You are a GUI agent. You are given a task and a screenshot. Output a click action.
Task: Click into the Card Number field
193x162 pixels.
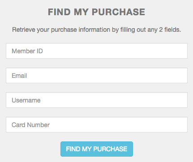click(x=97, y=125)
